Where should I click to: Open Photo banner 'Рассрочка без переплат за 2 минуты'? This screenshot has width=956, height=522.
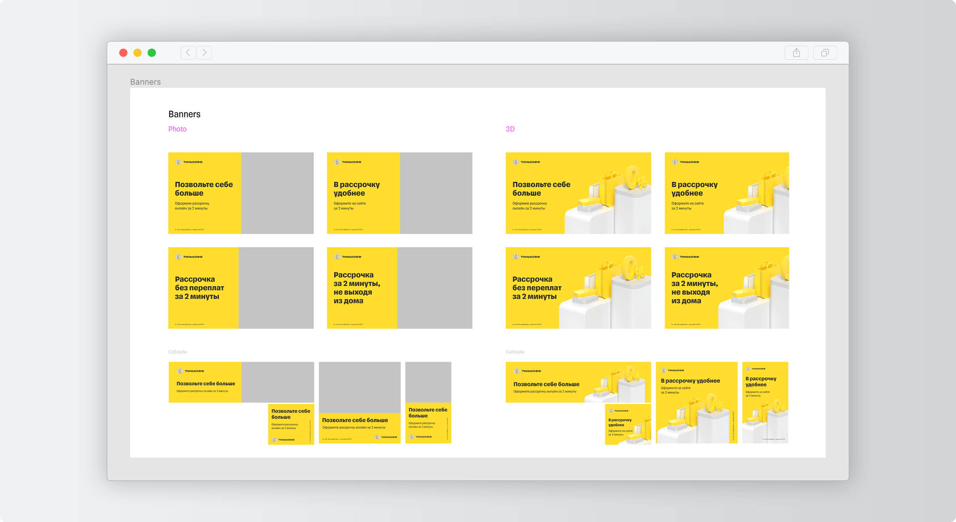click(241, 288)
